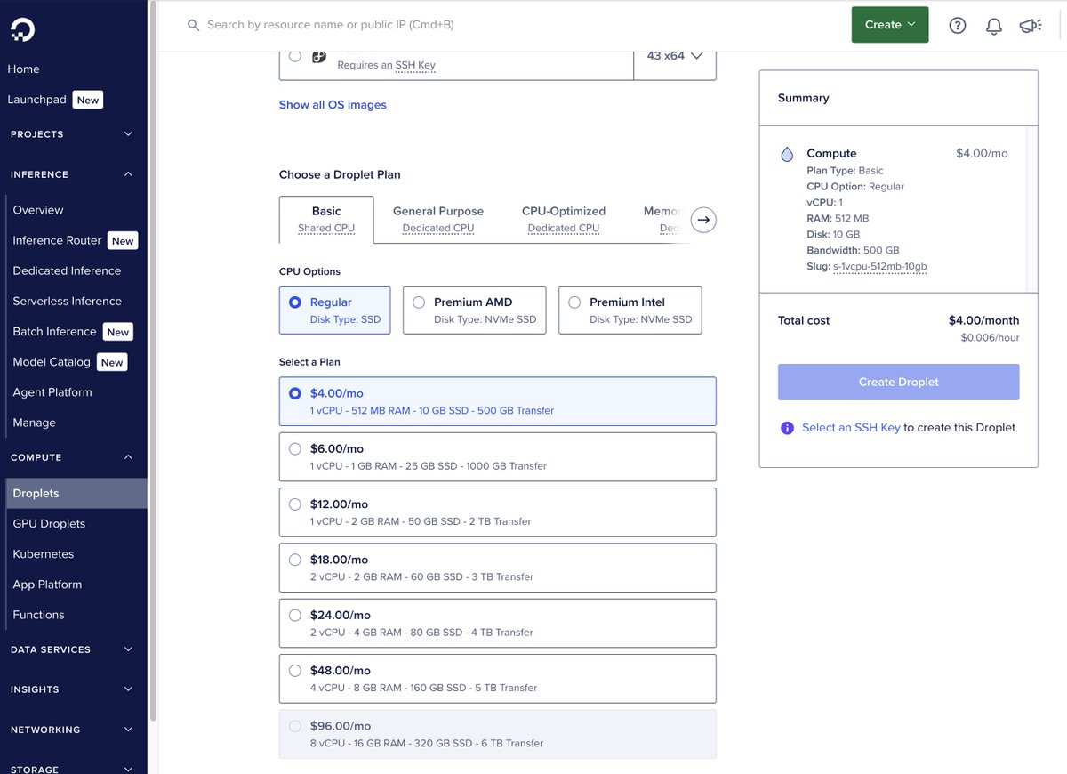Open Inference Overview page

38,210
